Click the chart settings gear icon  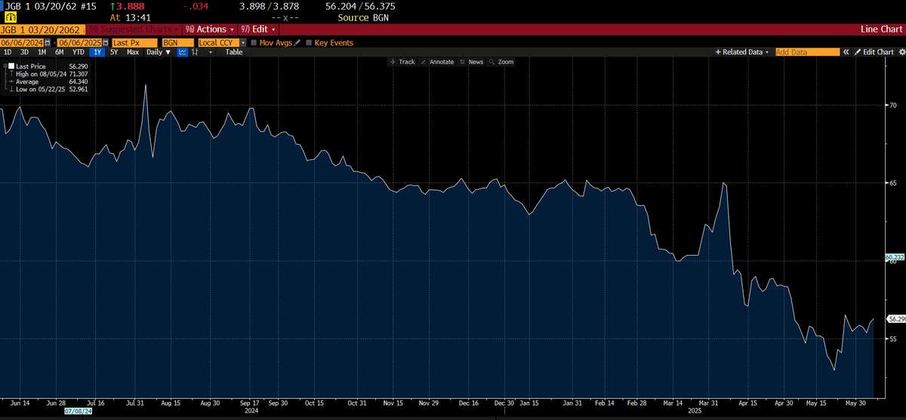[x=901, y=52]
